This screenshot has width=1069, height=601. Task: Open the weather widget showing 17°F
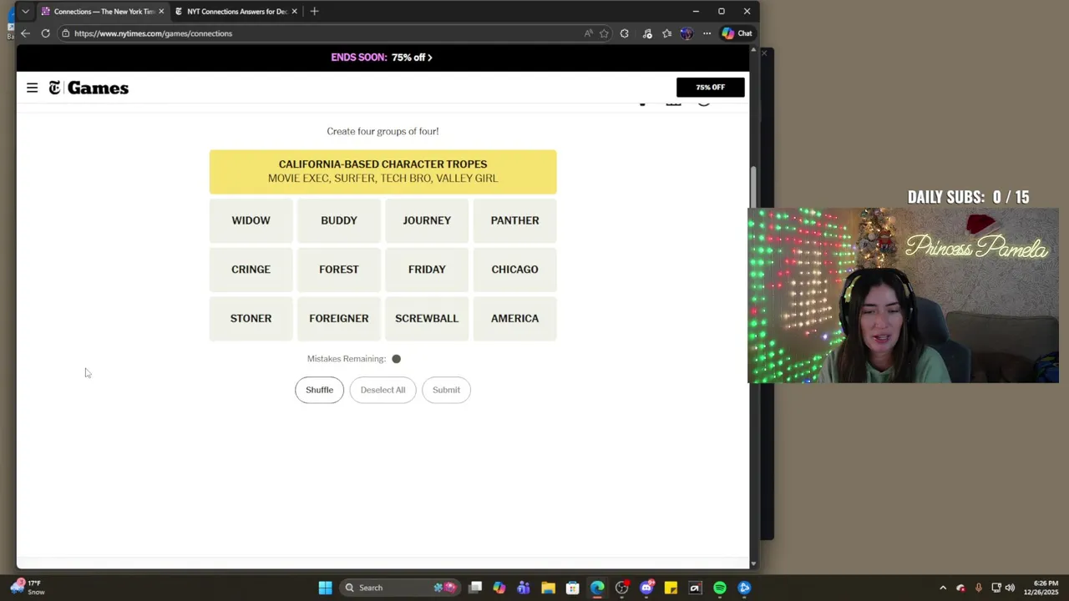[27, 588]
